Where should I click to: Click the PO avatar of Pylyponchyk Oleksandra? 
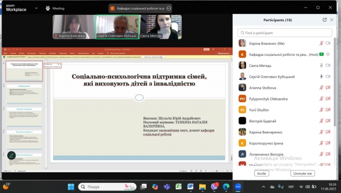(x=242, y=98)
